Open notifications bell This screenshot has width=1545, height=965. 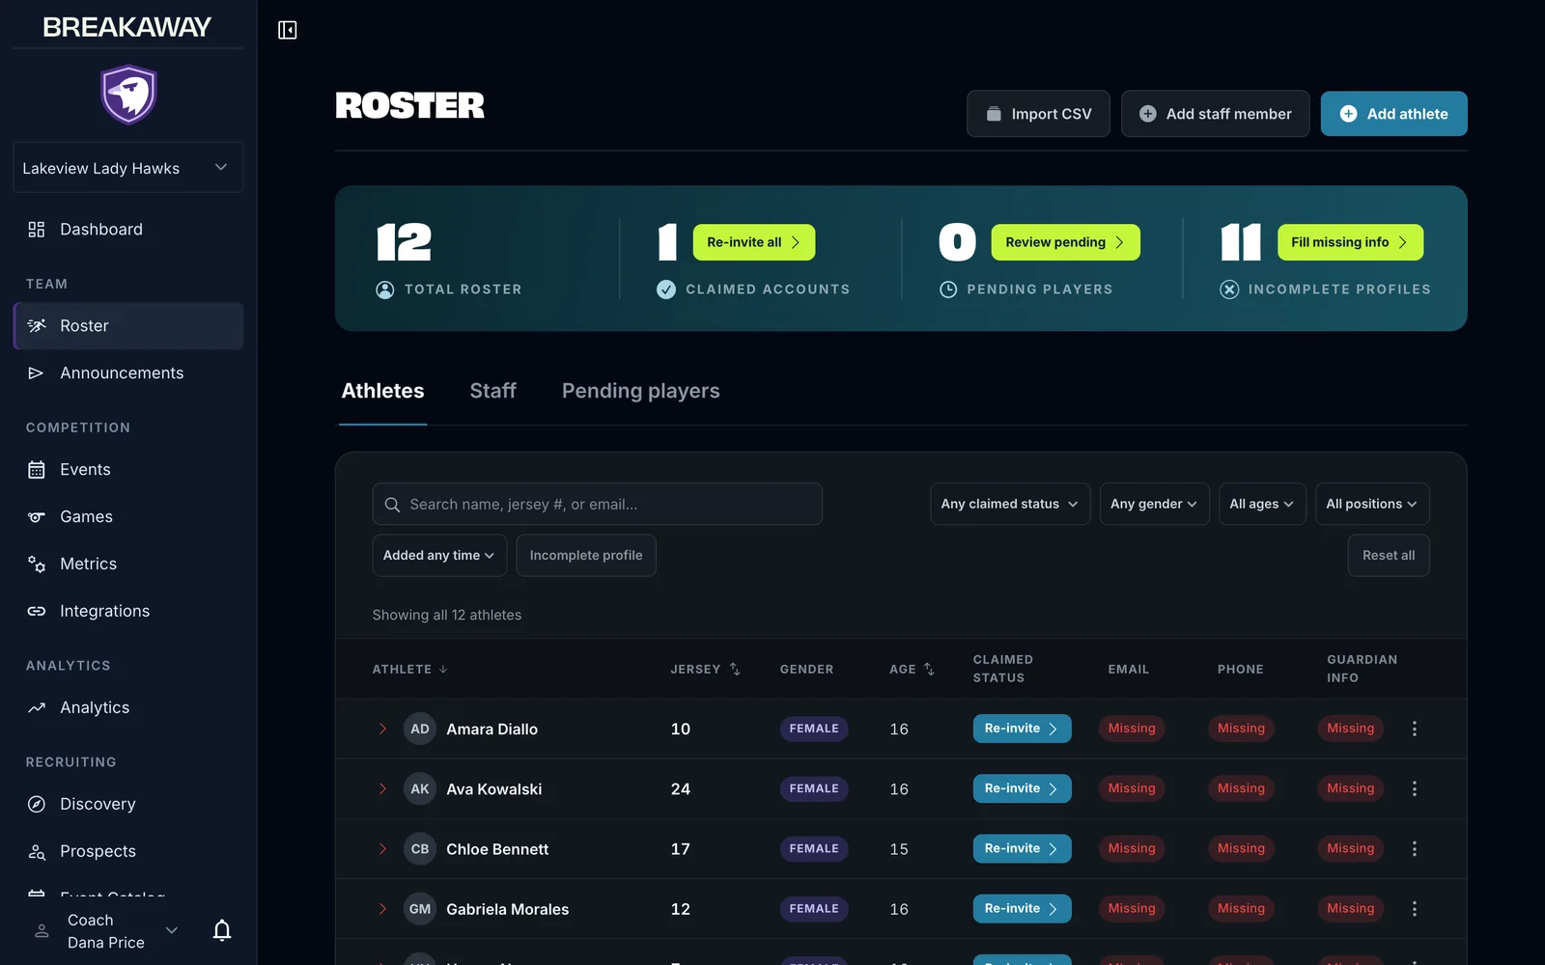pyautogui.click(x=222, y=930)
